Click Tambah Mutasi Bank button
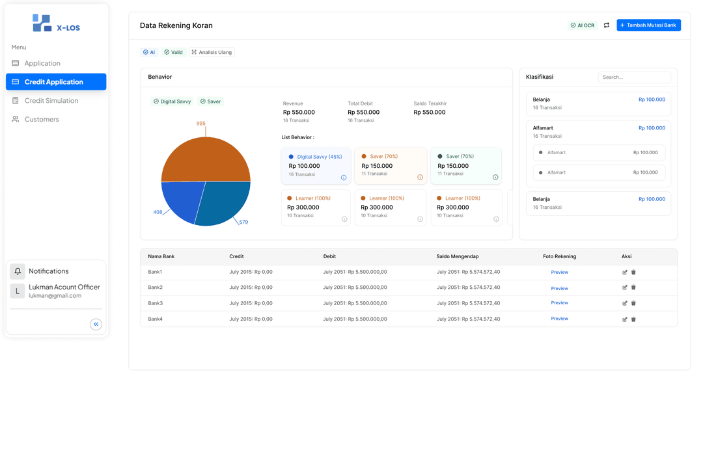The width and height of the screenshot is (703, 454). tap(649, 25)
